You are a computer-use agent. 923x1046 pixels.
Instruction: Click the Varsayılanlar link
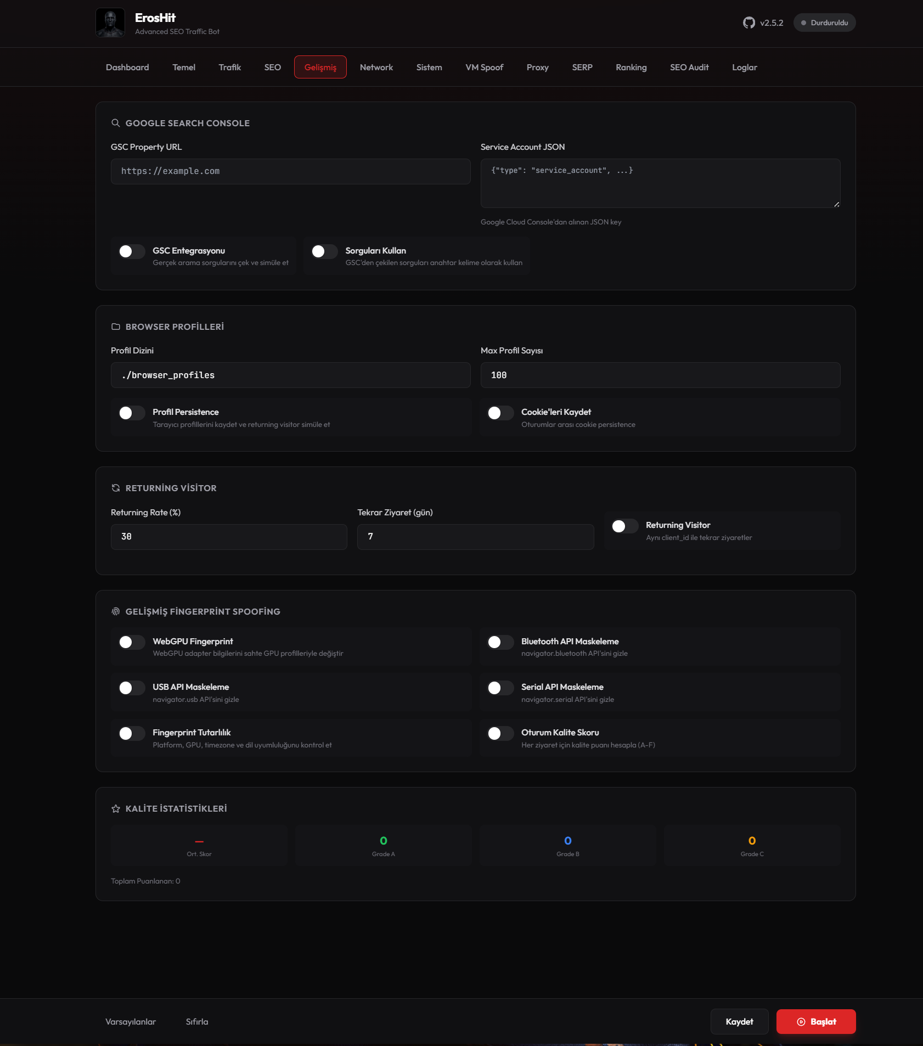pos(131,1022)
